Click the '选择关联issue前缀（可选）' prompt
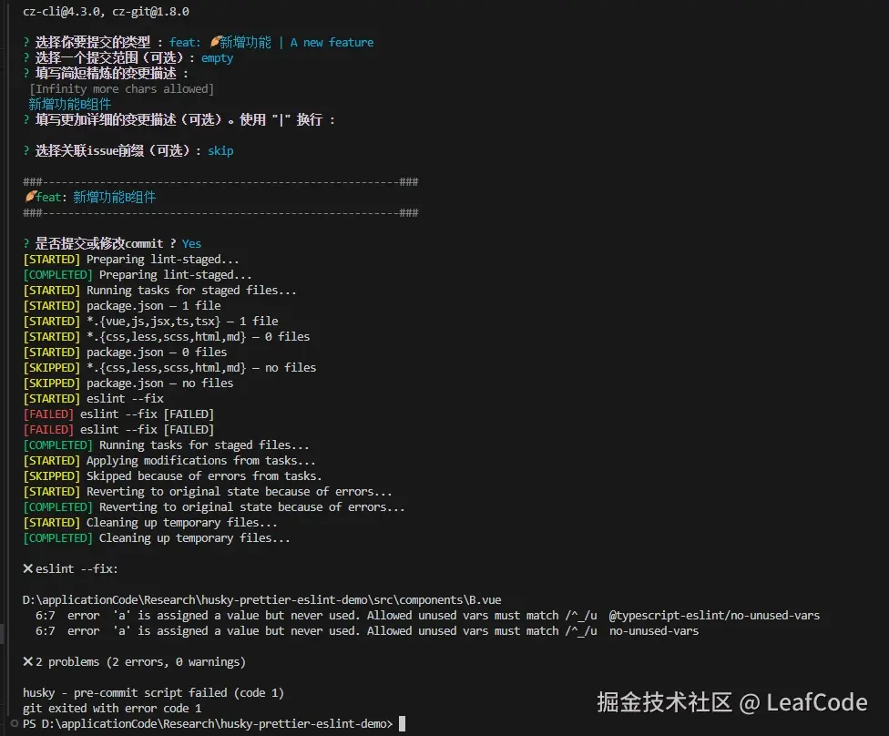 pos(112,151)
